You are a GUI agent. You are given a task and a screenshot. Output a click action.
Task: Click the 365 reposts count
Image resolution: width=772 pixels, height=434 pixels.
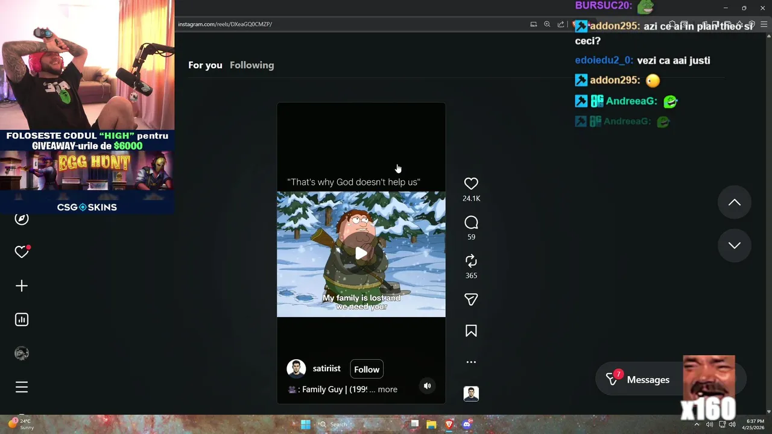point(471,275)
